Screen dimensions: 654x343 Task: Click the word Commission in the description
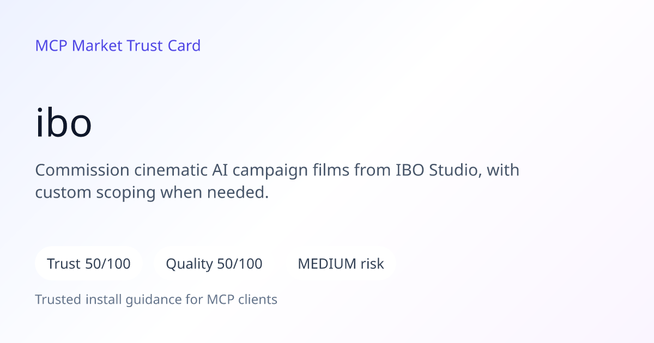(x=82, y=170)
